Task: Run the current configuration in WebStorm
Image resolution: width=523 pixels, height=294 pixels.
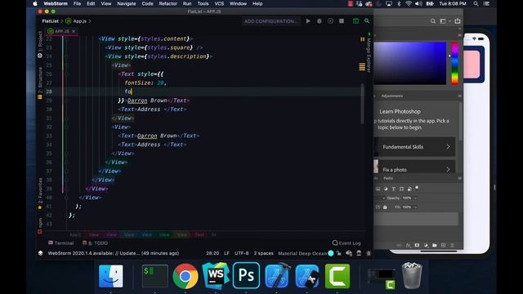Action: [308, 21]
